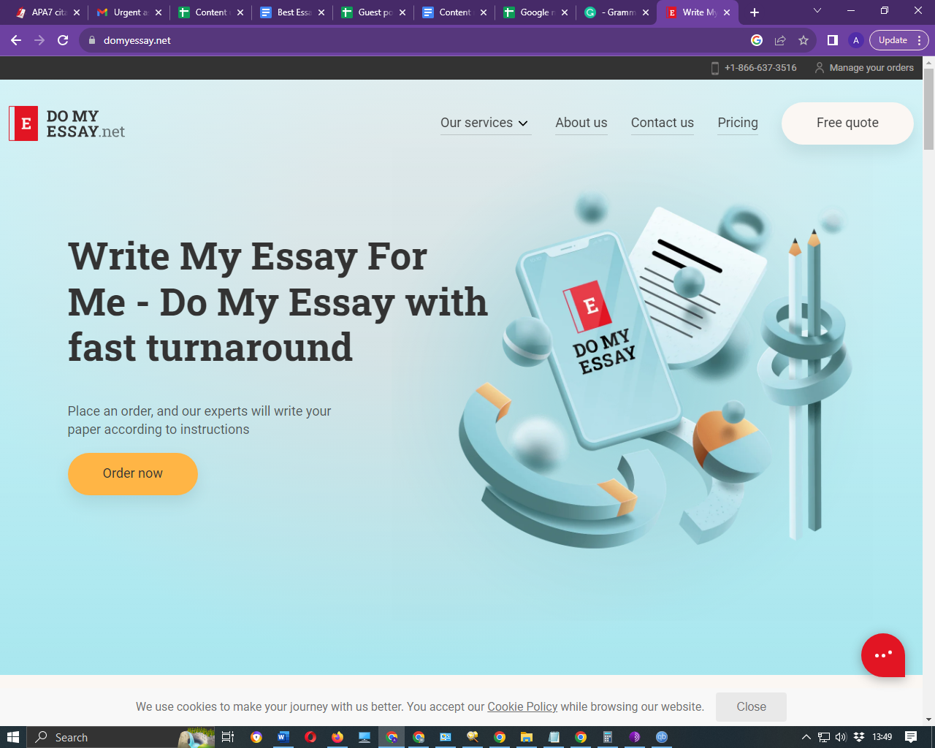Click the Dropbox tray icon
Image resolution: width=935 pixels, height=748 pixels.
point(859,737)
